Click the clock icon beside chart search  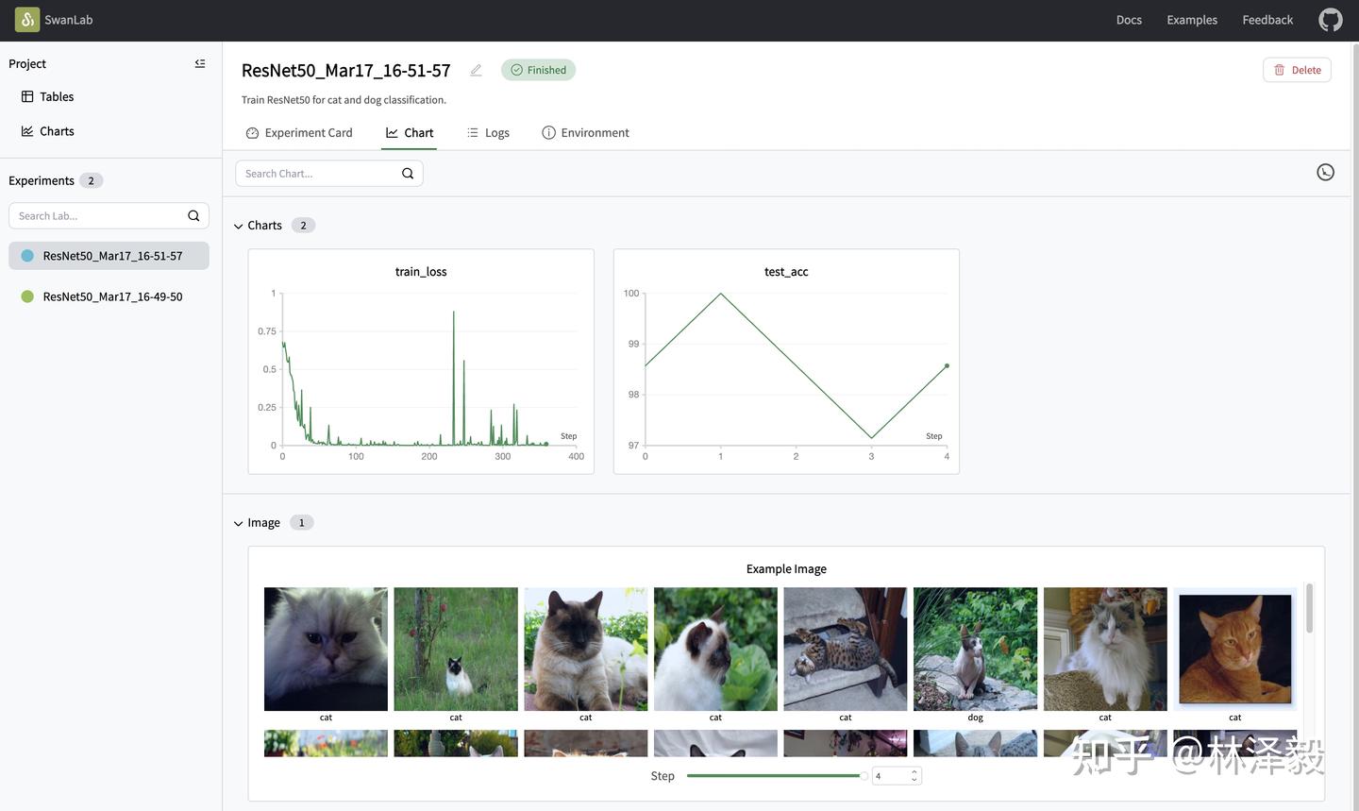coord(1326,172)
